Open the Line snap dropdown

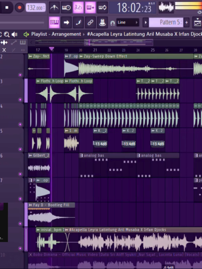click(128, 22)
